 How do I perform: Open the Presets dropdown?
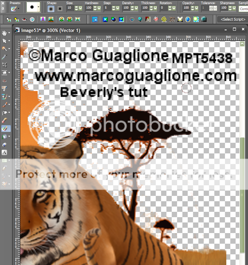[x=15, y=8]
